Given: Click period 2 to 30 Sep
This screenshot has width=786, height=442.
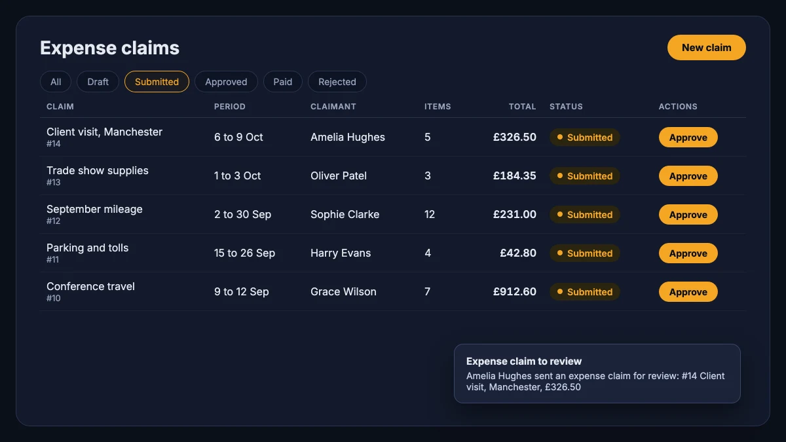Looking at the screenshot, I should 242,214.
